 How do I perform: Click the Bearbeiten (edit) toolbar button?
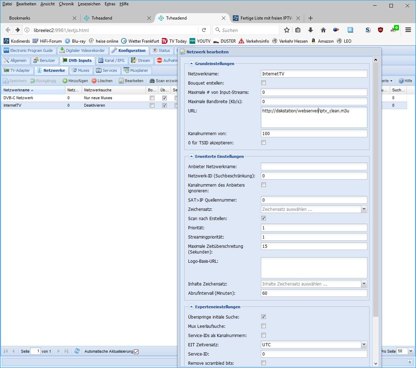click(x=131, y=81)
